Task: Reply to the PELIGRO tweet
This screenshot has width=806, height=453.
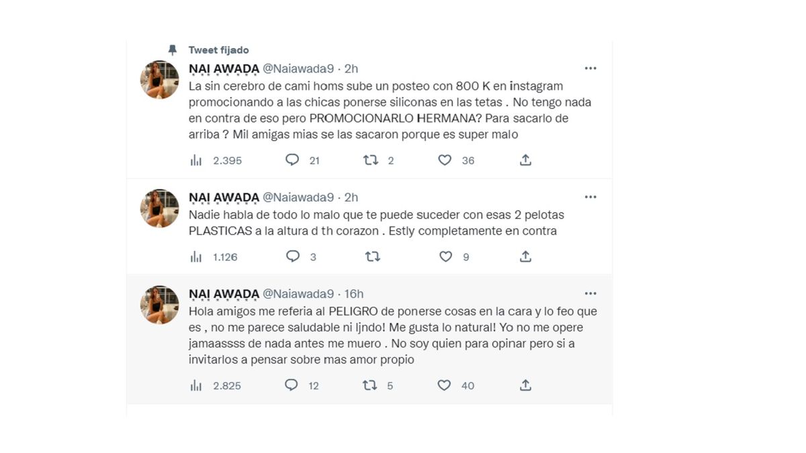Action: click(292, 385)
